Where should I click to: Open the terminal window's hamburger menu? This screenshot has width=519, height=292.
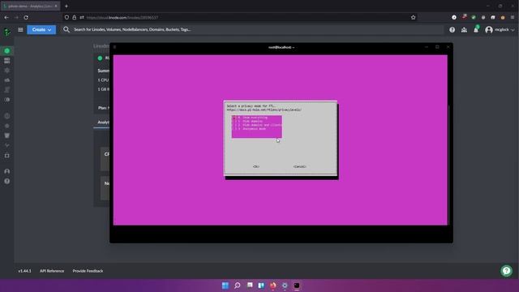[115, 47]
